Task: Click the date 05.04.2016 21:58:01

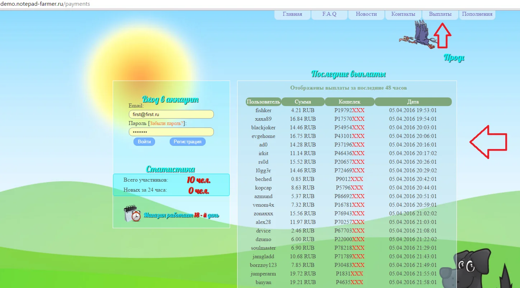Action: click(x=413, y=282)
